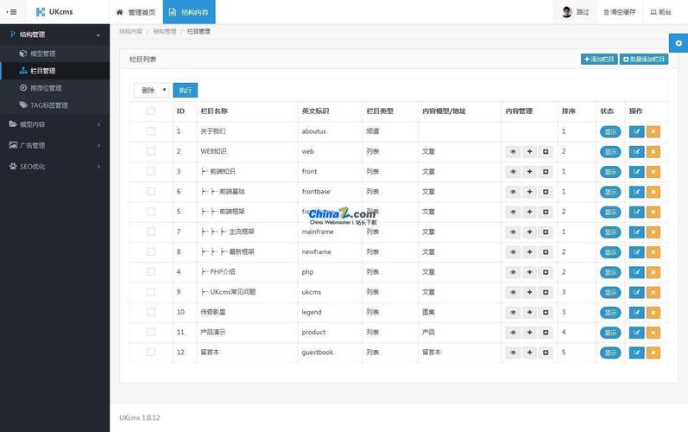688x432 pixels.
Task: Click the 批量添加栏目 button
Action: coord(644,59)
